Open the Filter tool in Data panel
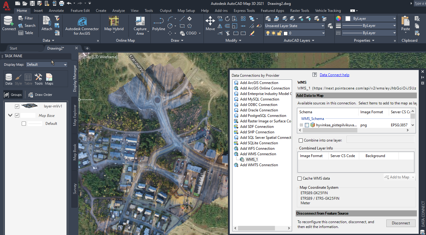 (x=25, y=18)
